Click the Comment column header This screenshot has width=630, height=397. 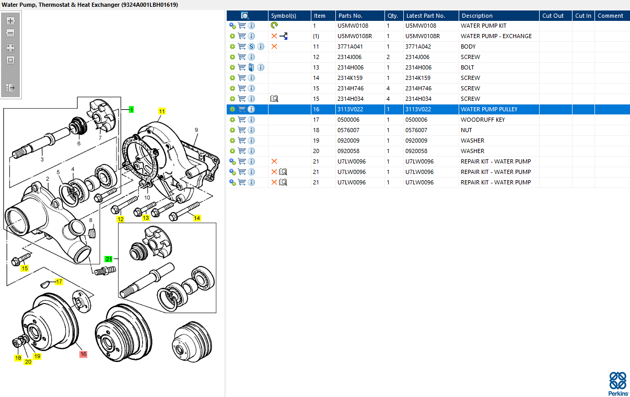coord(612,16)
